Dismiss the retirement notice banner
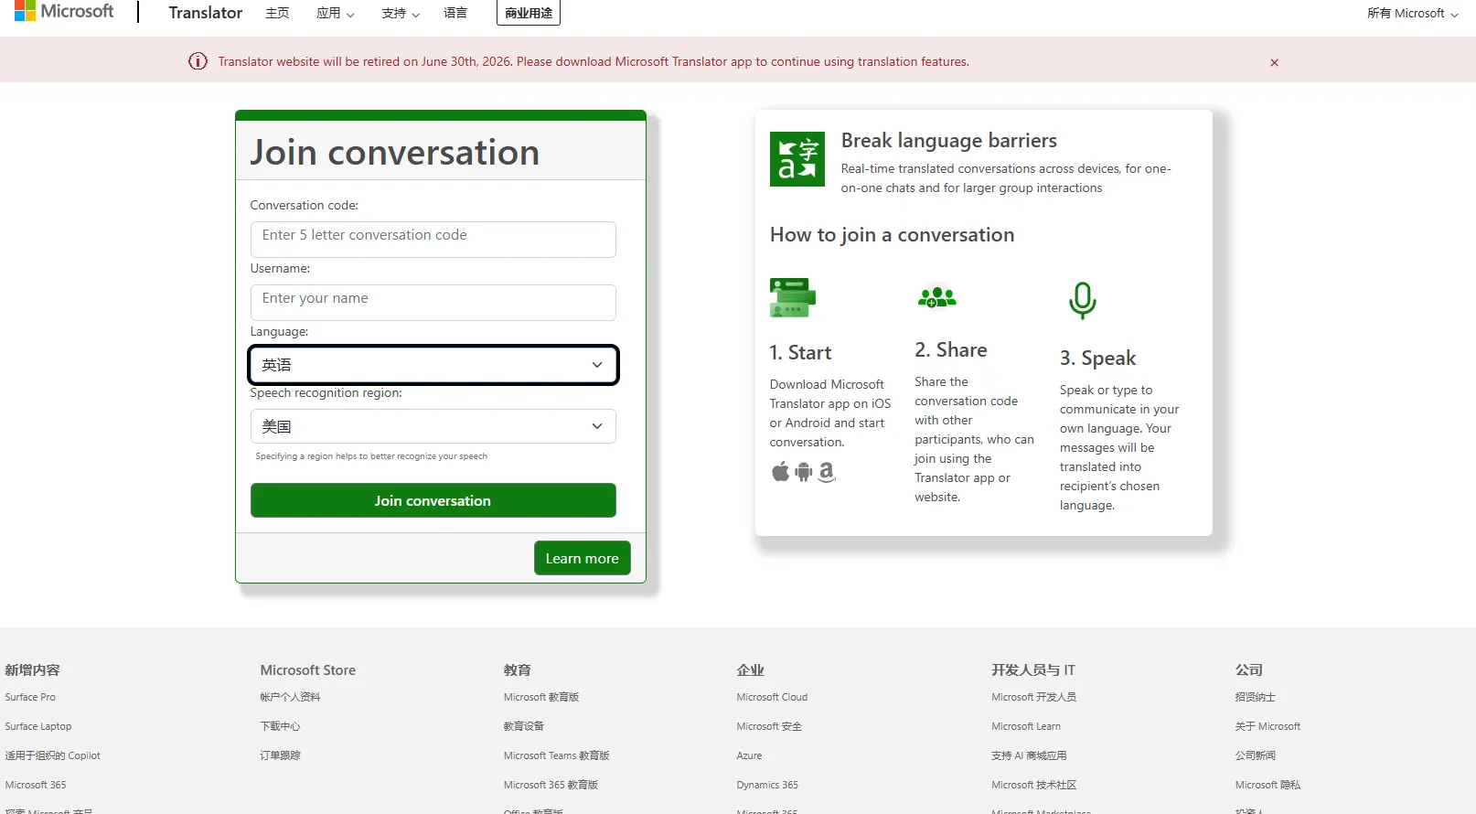 pos(1274,62)
